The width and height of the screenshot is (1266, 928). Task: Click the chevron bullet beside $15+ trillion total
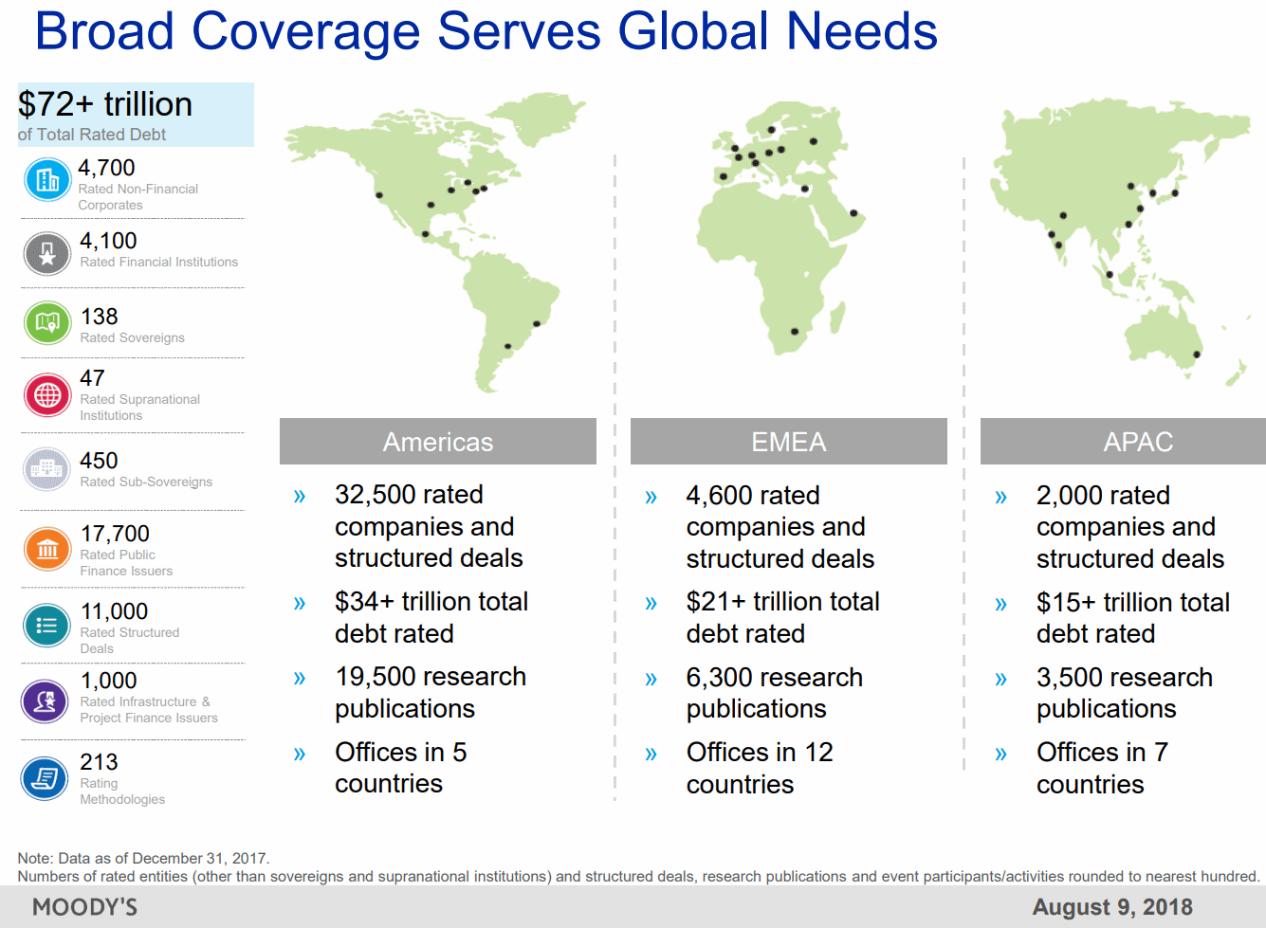(1000, 604)
